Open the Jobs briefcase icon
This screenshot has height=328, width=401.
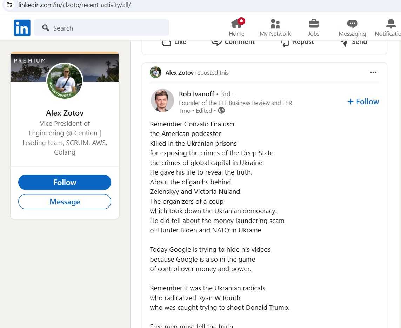314,24
